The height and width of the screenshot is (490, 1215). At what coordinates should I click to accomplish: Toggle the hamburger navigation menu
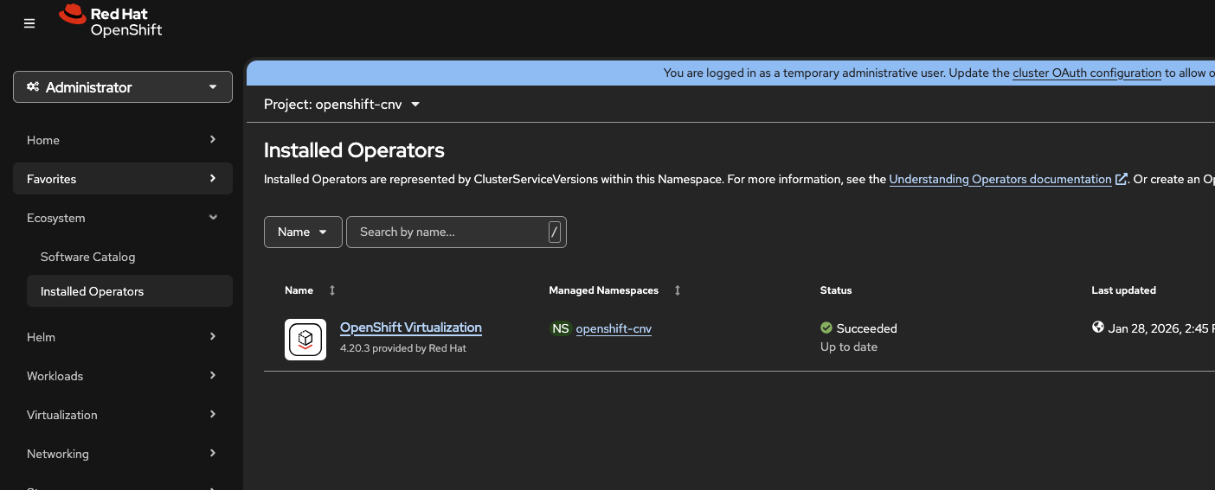[x=29, y=23]
